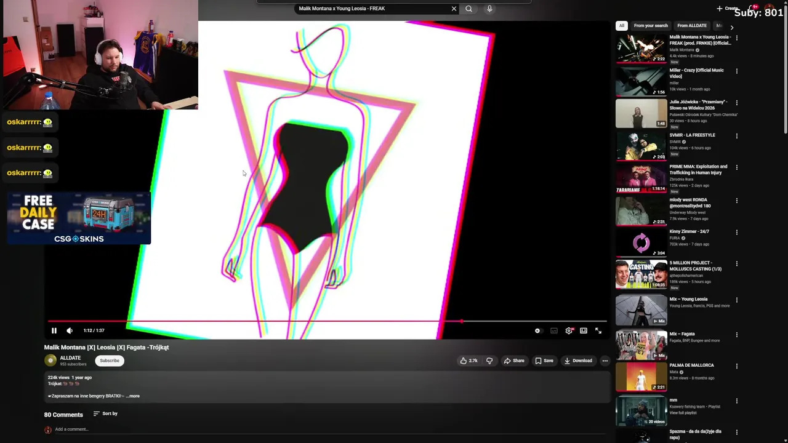Toggle the autoplay switch in player

pyautogui.click(x=537, y=330)
